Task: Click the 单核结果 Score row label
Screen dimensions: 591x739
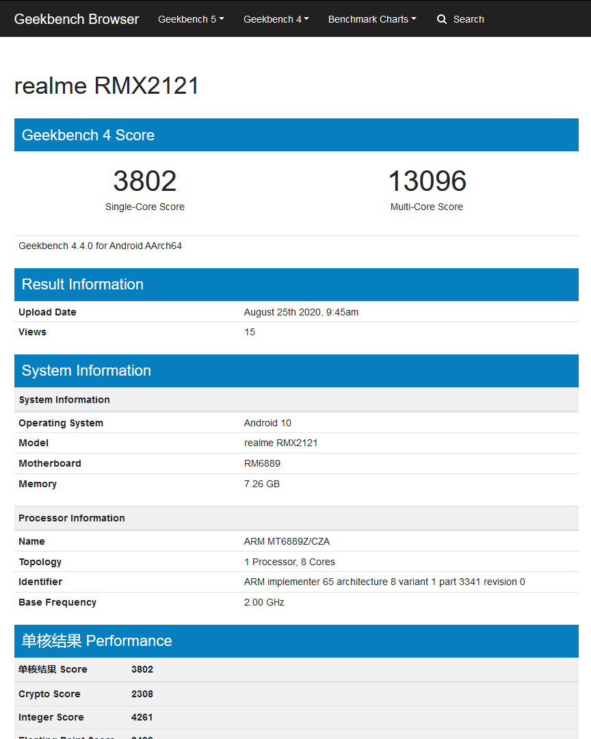Action: (x=53, y=670)
